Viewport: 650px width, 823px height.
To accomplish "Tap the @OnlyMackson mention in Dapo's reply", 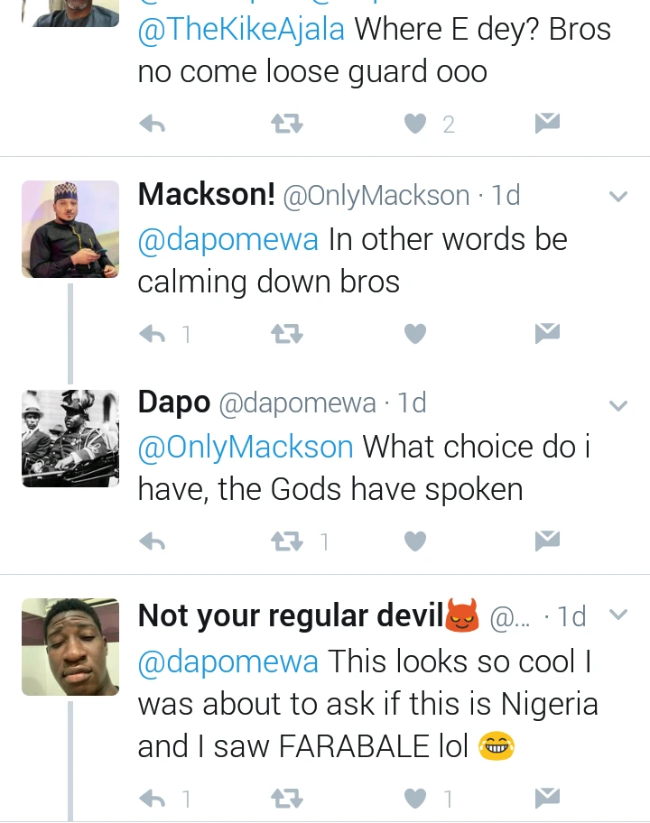I will [246, 447].
